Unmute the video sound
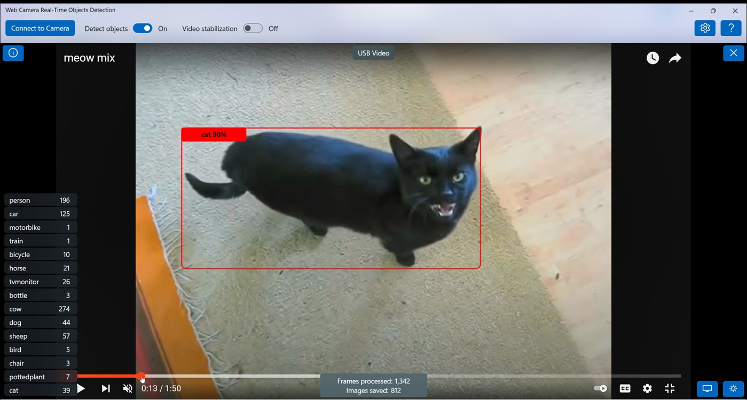Image resolution: width=747 pixels, height=400 pixels. 128,389
